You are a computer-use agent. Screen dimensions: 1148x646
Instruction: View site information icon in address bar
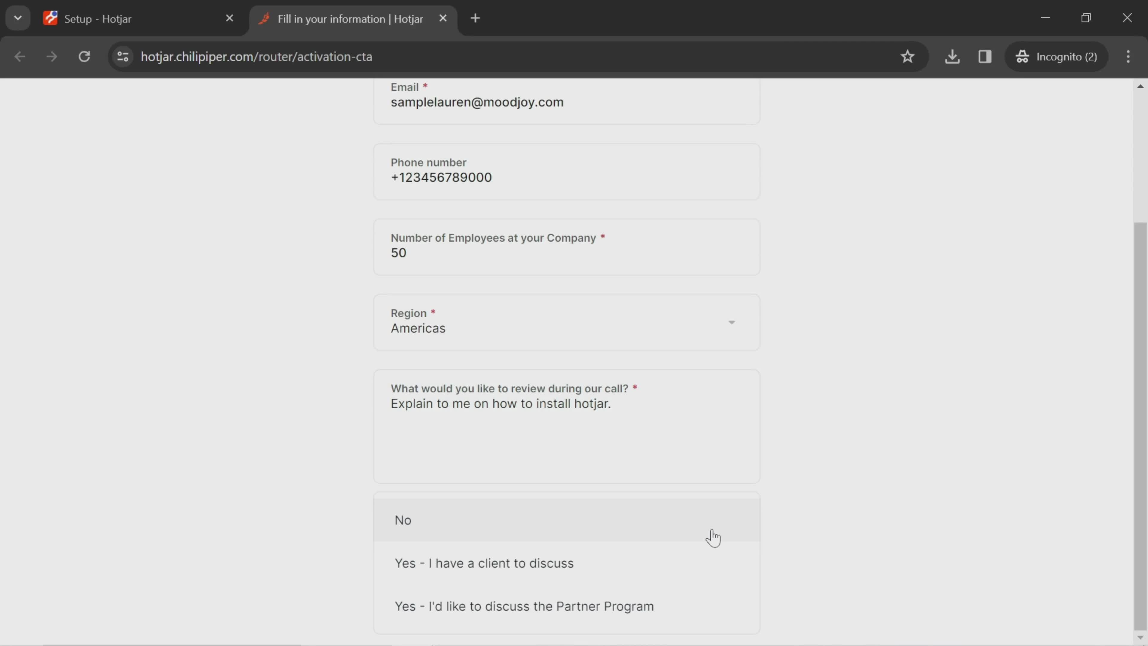point(123,57)
